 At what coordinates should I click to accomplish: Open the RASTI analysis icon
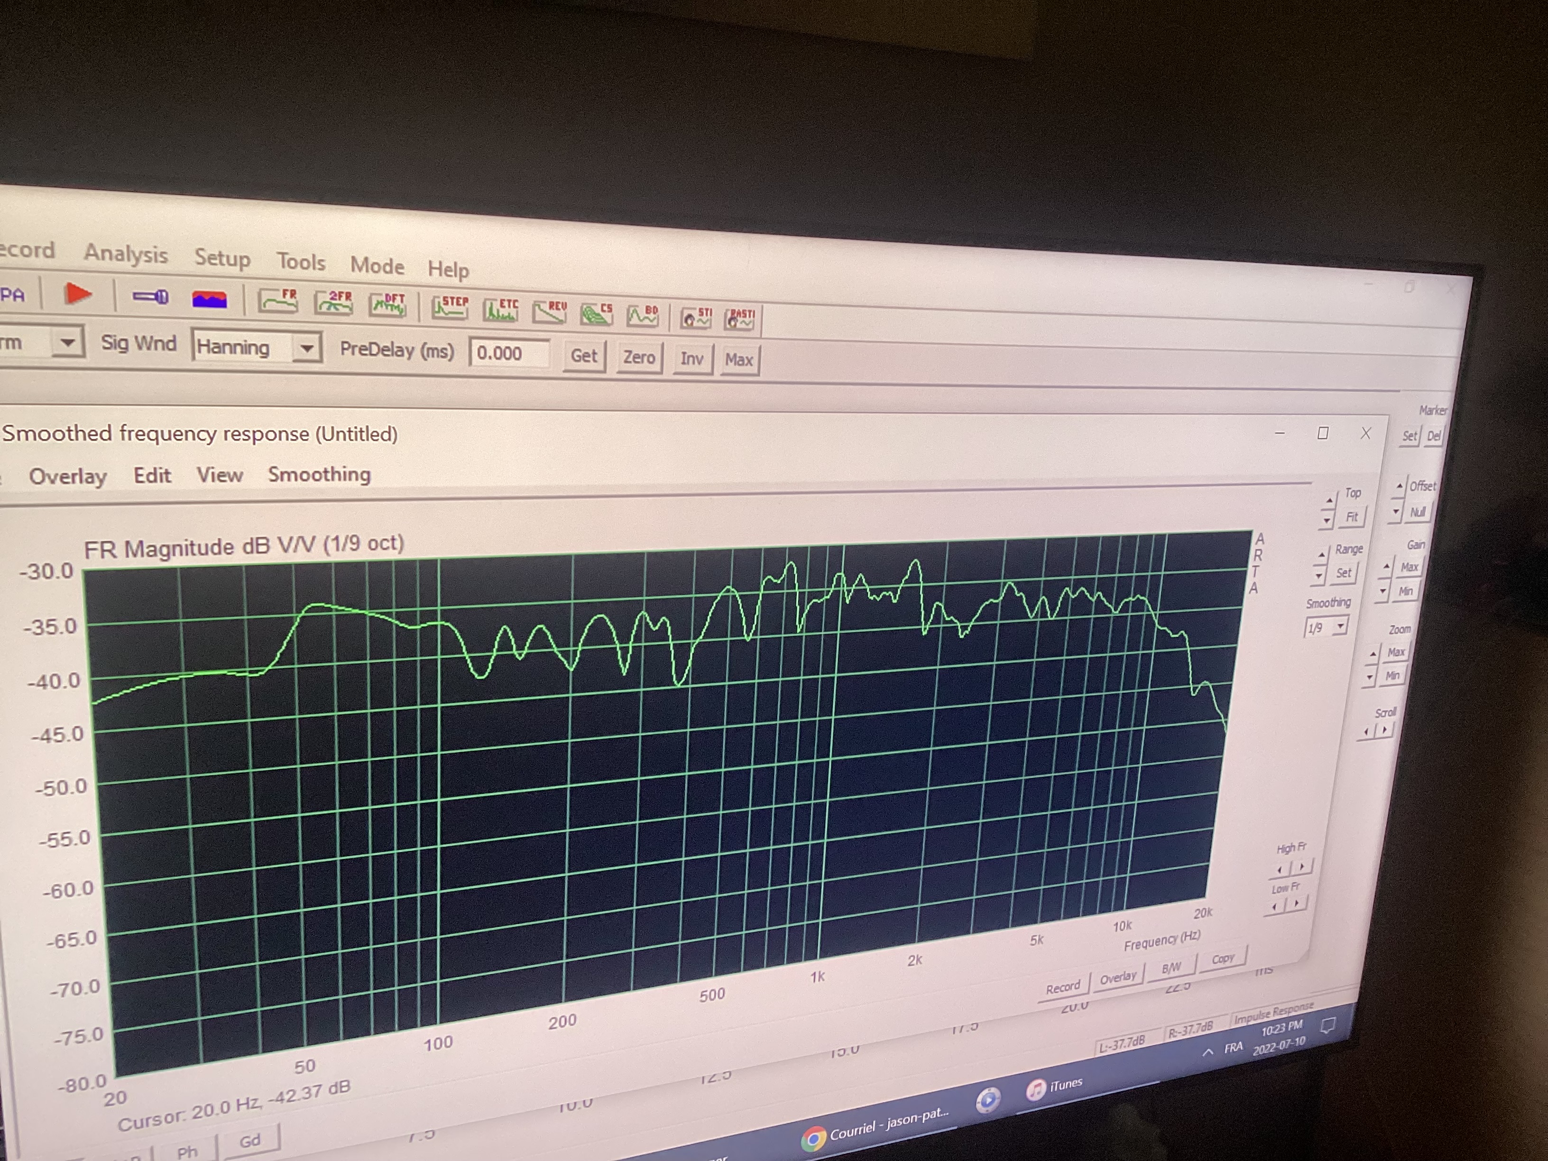click(740, 319)
